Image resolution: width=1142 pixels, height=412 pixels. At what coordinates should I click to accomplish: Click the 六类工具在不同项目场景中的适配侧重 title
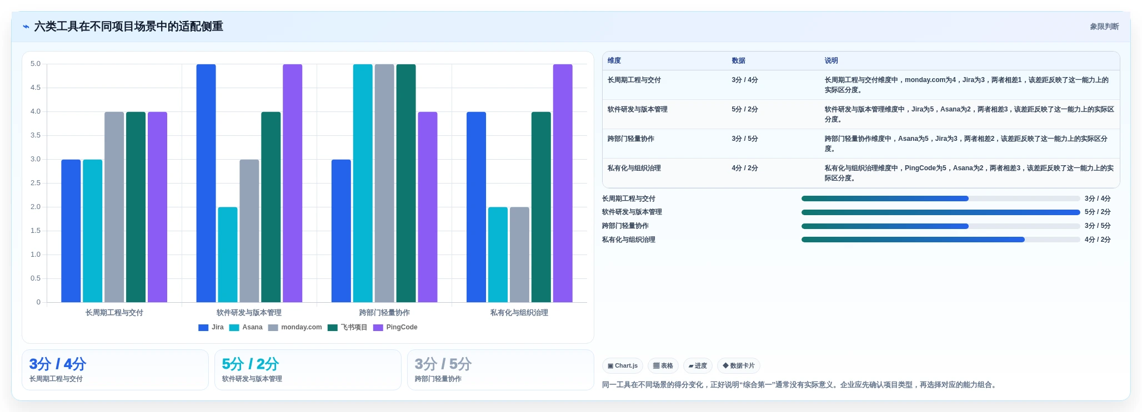click(x=129, y=27)
